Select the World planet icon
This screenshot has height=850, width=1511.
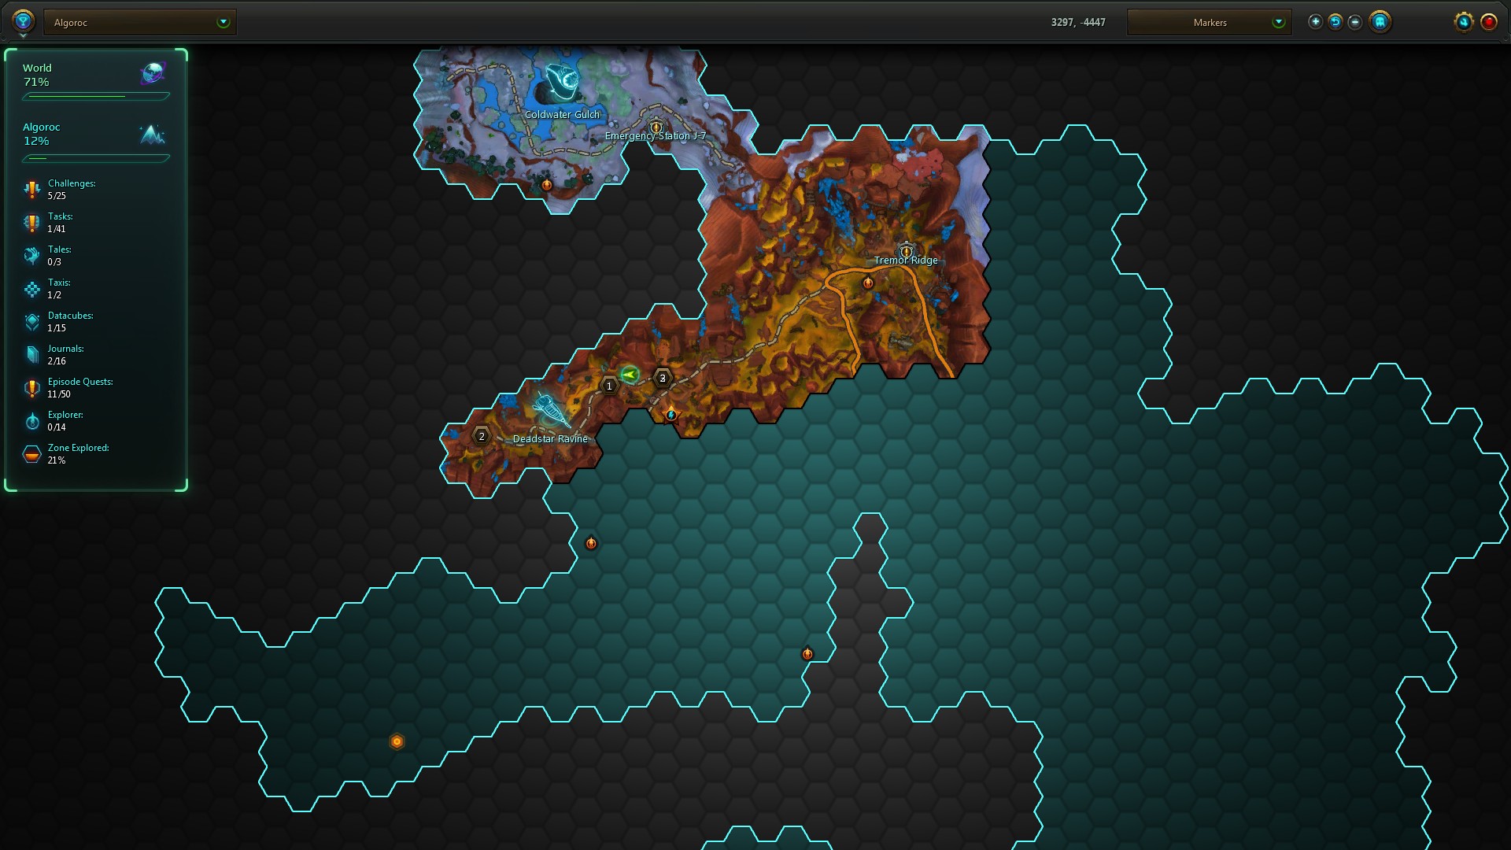click(x=153, y=74)
